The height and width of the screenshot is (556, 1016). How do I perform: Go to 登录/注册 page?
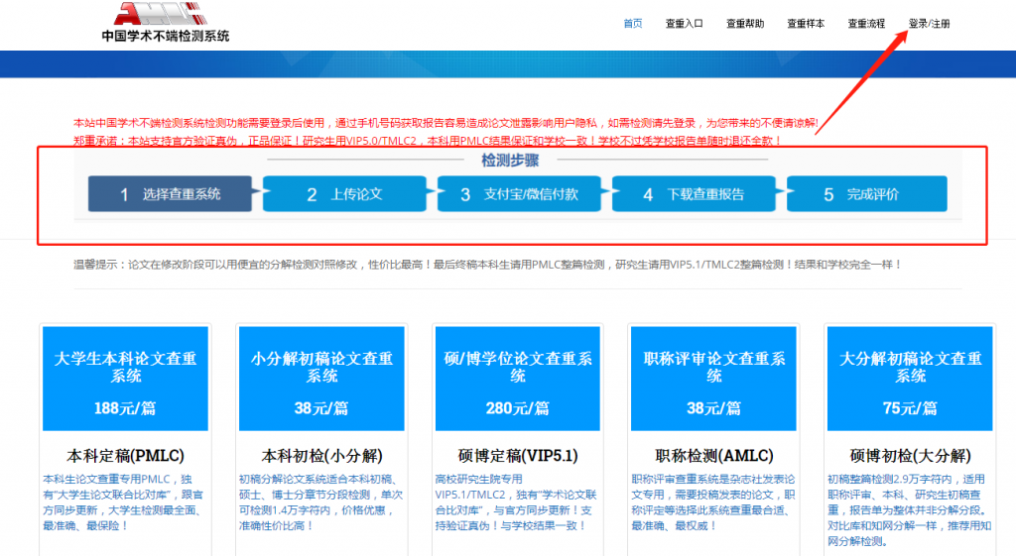point(929,24)
